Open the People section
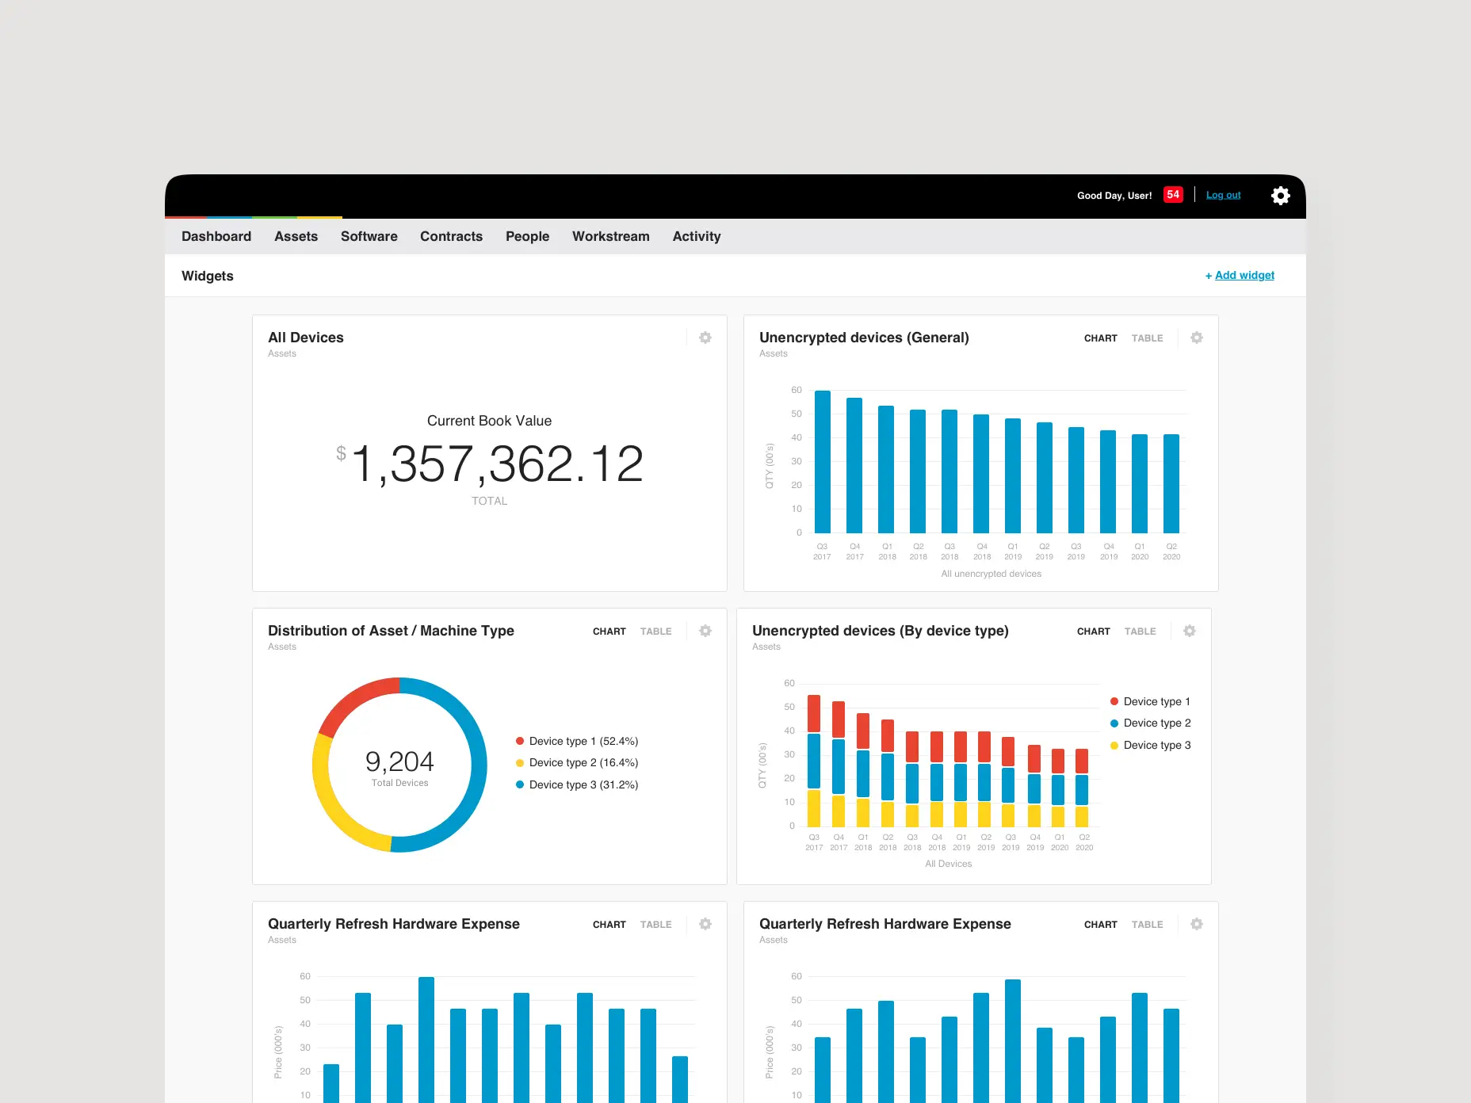 point(527,236)
